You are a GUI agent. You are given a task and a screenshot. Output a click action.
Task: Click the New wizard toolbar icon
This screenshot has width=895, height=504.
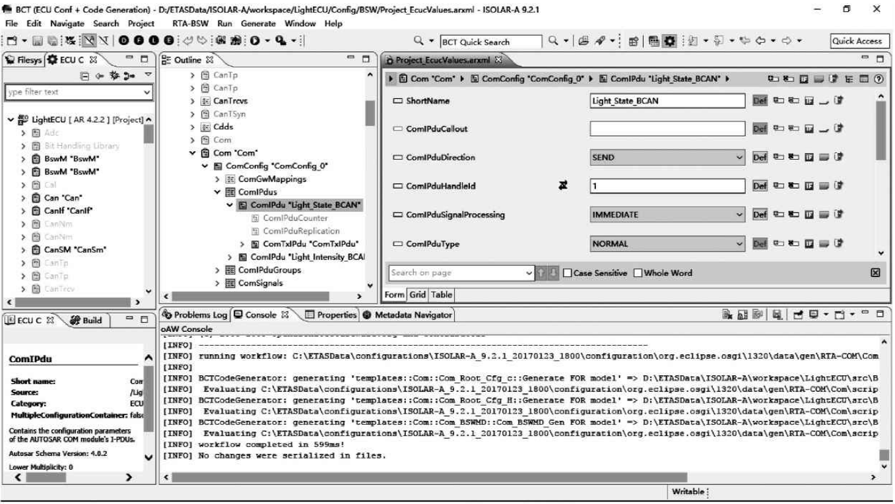pyautogui.click(x=11, y=41)
